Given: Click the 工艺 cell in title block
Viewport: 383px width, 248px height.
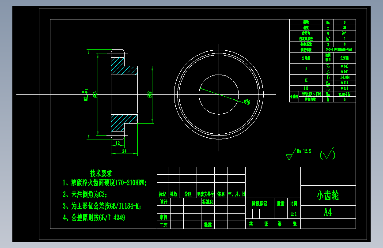Looking at the screenshot, I should (x=163, y=225).
